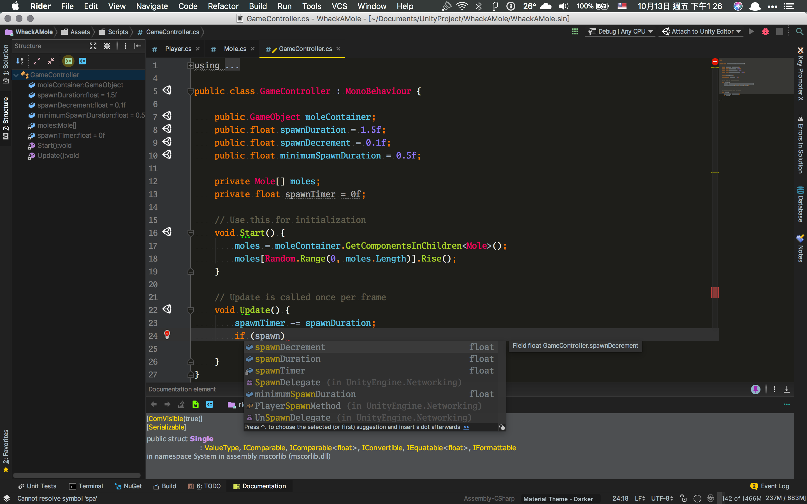Open the Debug | Any CPU configuration dropdown

(620, 31)
